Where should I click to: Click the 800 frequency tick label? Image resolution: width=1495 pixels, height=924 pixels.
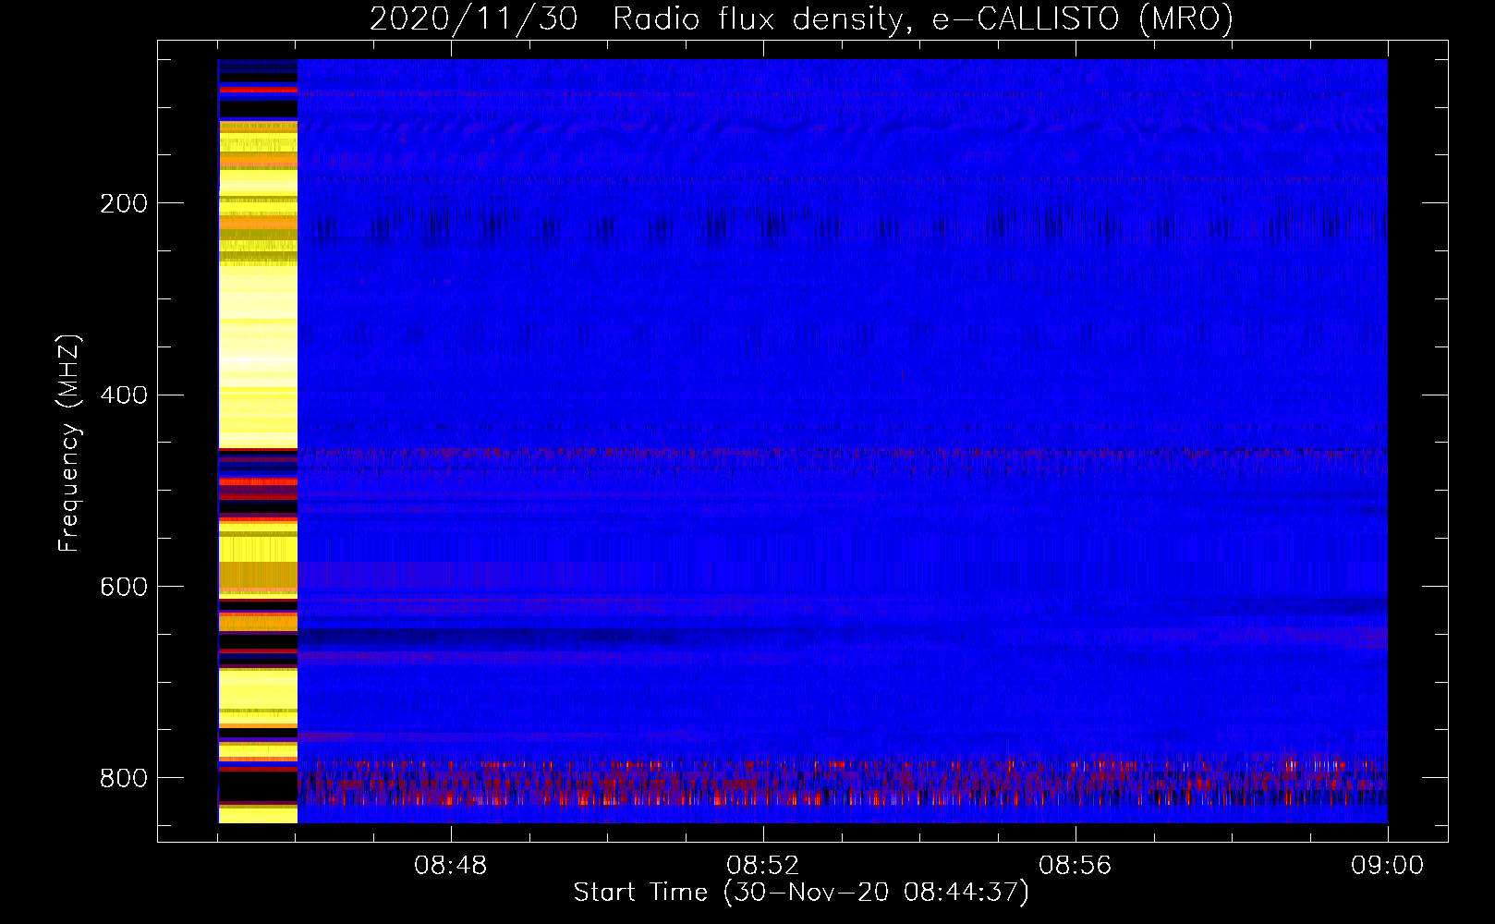[x=124, y=778]
